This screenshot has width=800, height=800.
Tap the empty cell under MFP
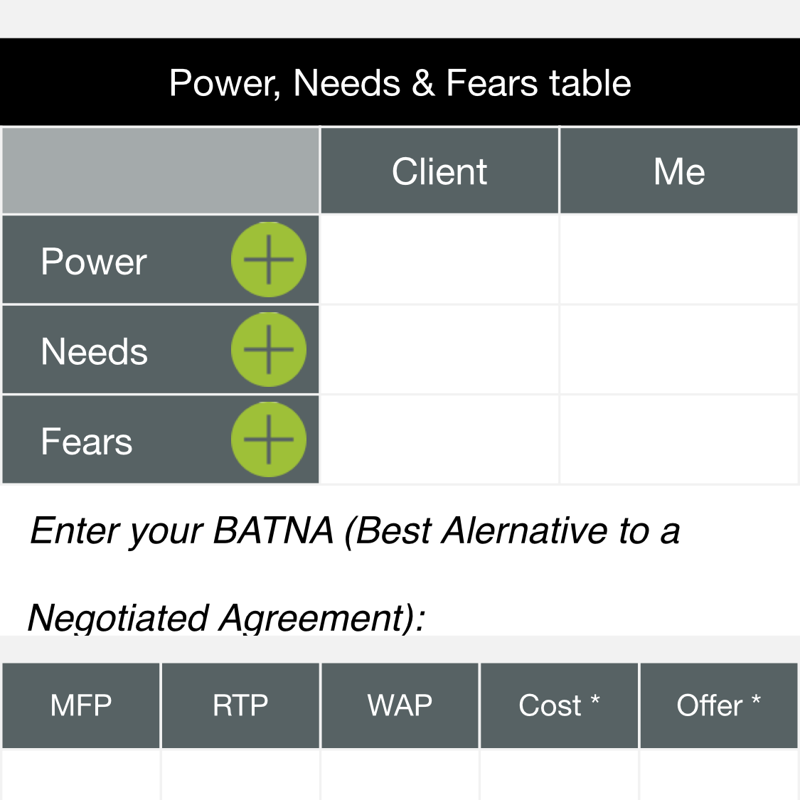pos(81,775)
